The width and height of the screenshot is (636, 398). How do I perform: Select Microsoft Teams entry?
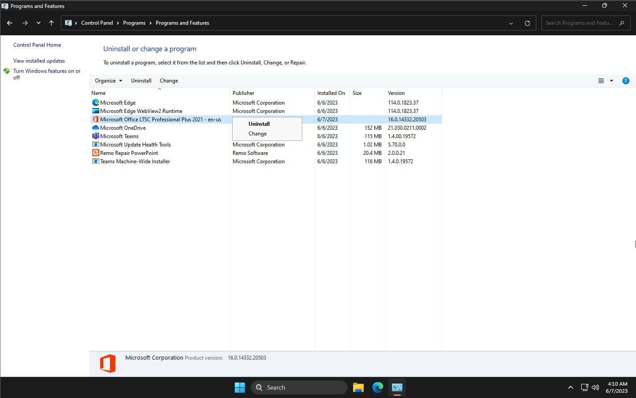click(x=119, y=136)
